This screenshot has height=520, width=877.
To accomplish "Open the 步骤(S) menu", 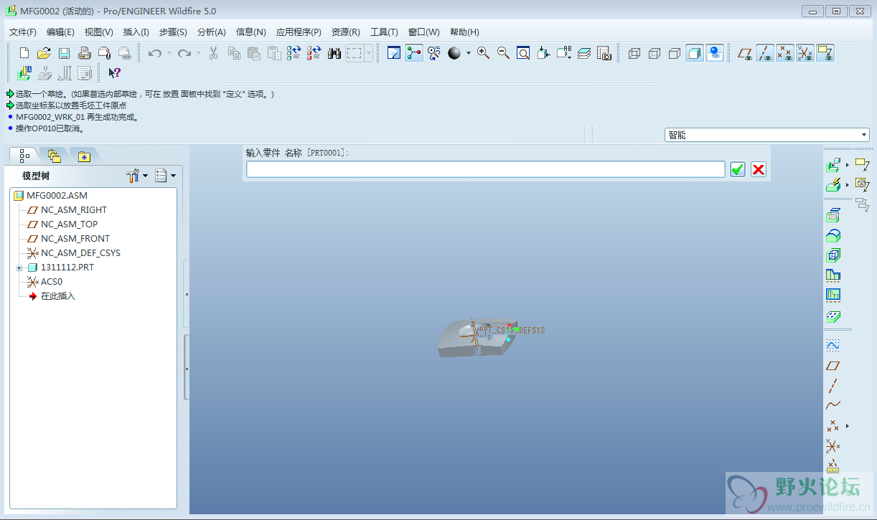I will click(x=173, y=32).
